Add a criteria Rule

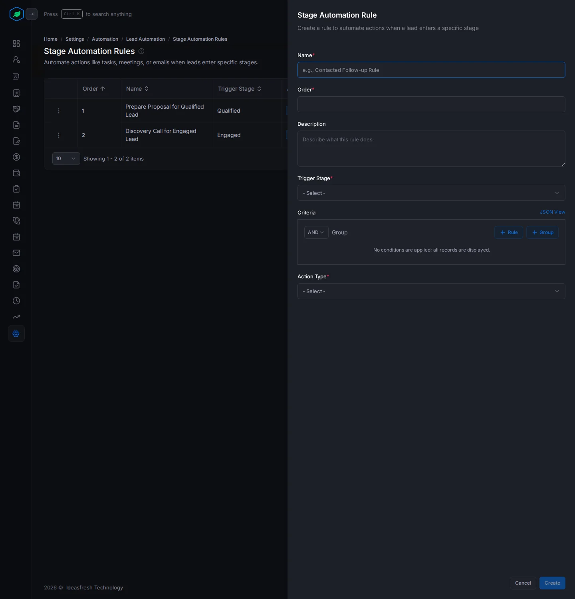pos(509,232)
